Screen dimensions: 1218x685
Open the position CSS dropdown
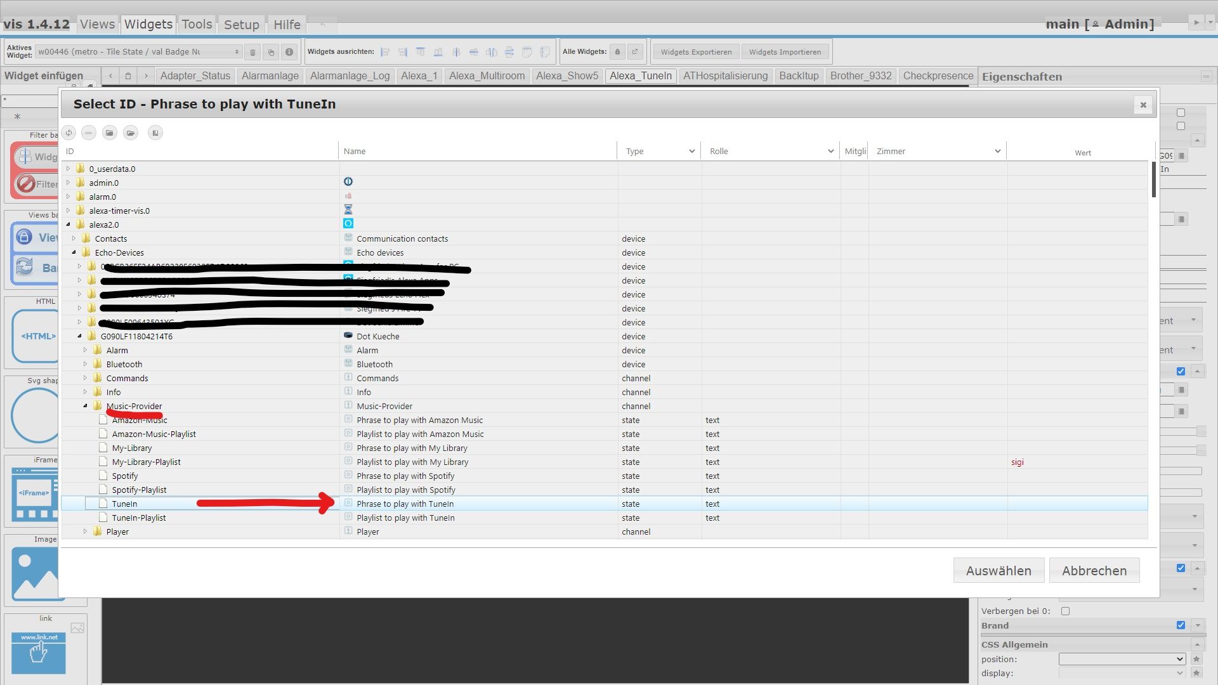pyautogui.click(x=1122, y=660)
